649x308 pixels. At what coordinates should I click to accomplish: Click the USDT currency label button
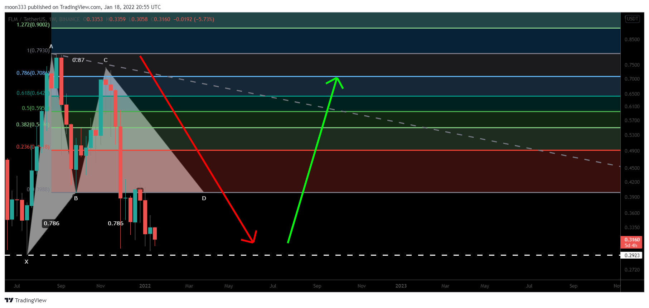tap(632, 19)
